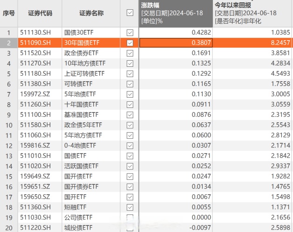The height and width of the screenshot is (232, 293).
Task: Toggle checkbox for 上证可转债ETF row
Action: [x=130, y=74]
